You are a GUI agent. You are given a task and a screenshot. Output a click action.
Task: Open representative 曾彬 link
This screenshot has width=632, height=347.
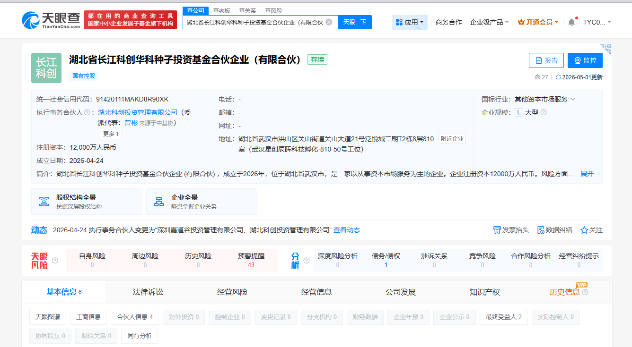point(131,123)
